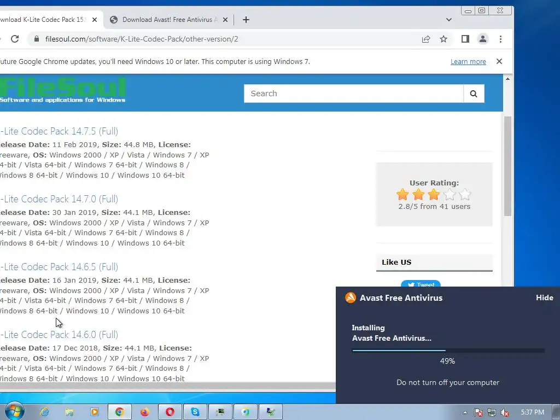Open the Chrome profile avatar
Viewport: 560px width, 420px height.
point(482,39)
